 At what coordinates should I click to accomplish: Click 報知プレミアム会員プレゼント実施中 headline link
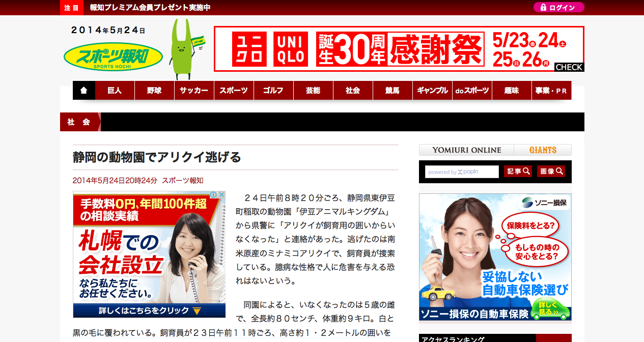[150, 8]
